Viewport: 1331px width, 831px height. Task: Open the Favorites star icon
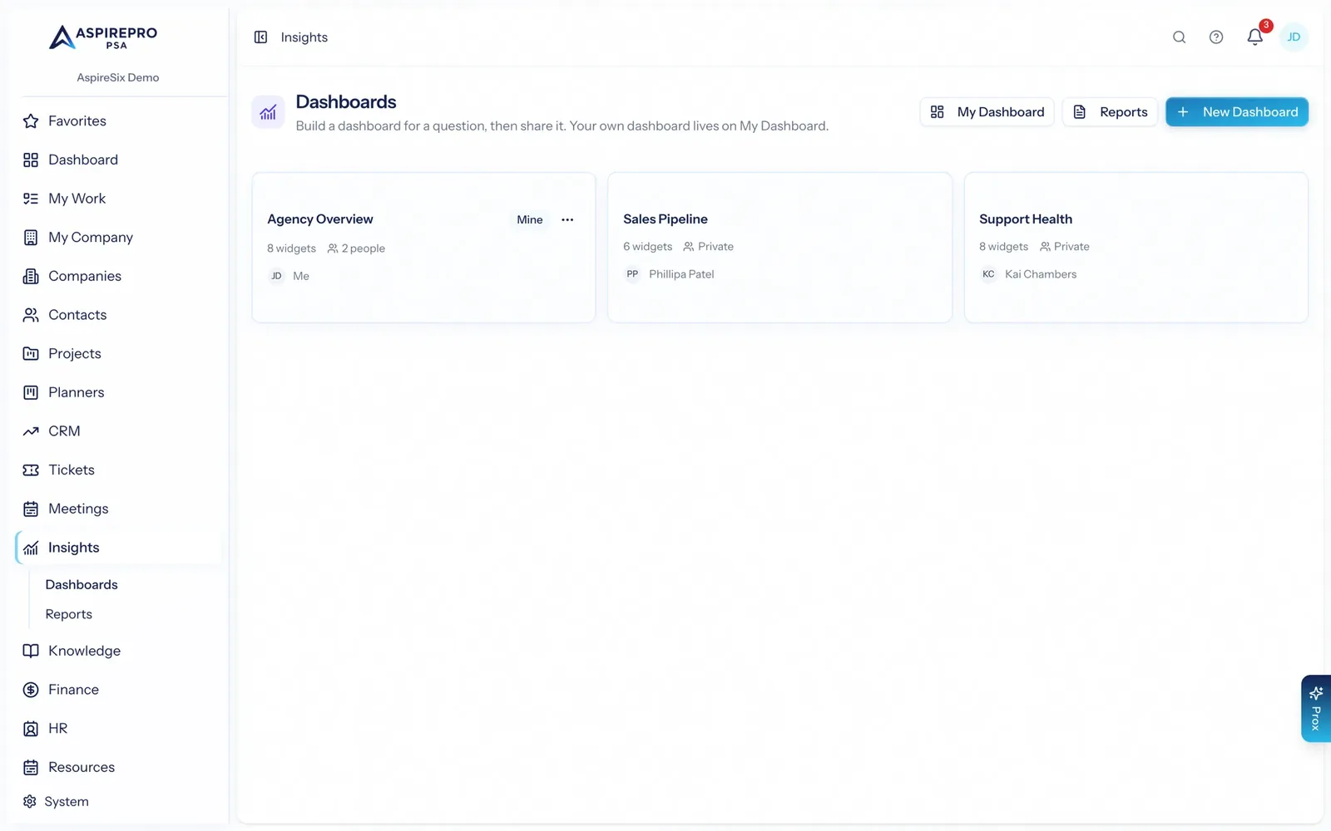pos(31,121)
